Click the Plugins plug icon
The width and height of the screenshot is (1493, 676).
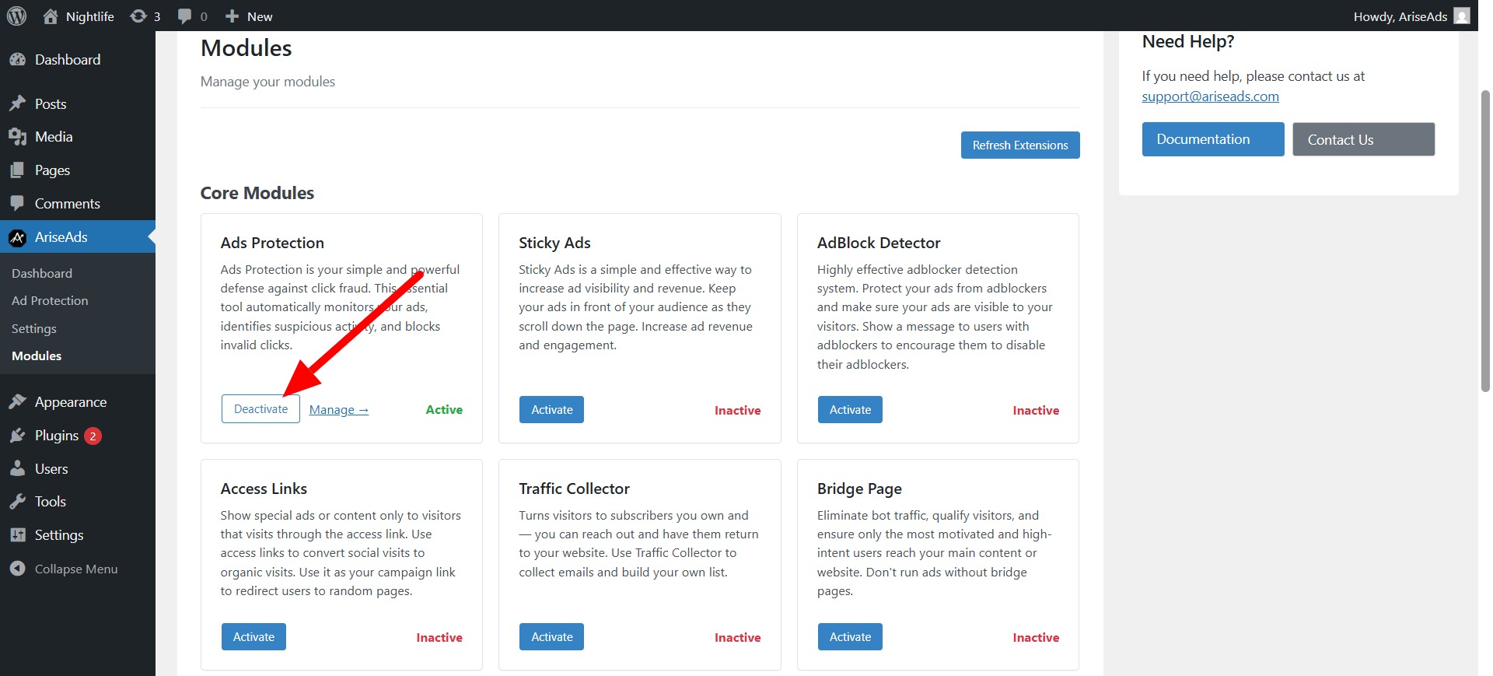(17, 435)
